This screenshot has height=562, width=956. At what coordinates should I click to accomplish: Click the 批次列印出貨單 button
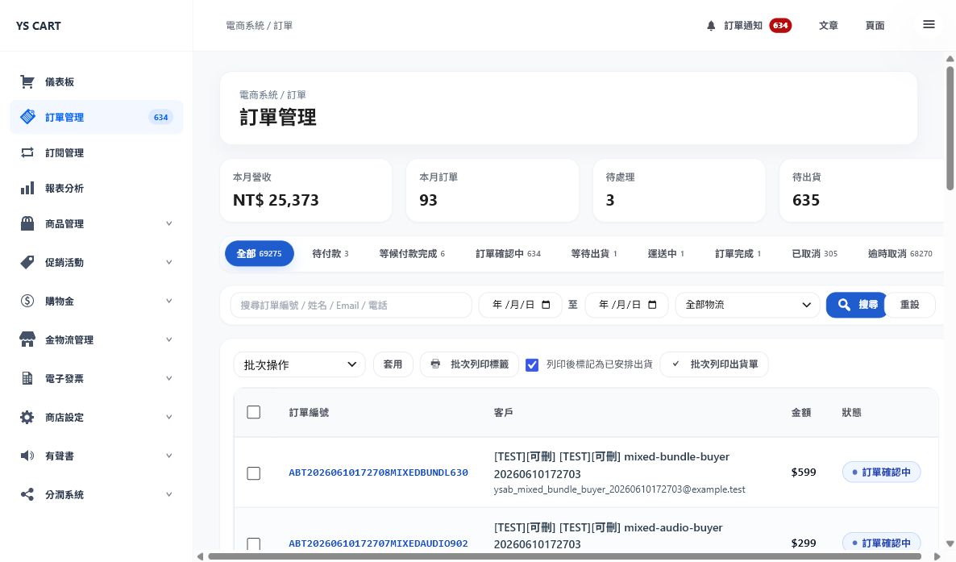pyautogui.click(x=714, y=364)
